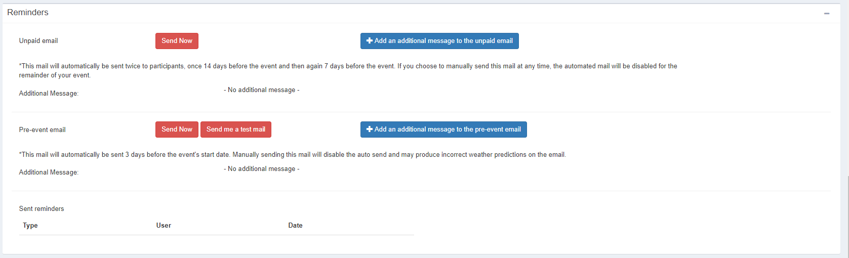Click 'No additional message' under Pre-event email
849x258 pixels.
tap(262, 169)
